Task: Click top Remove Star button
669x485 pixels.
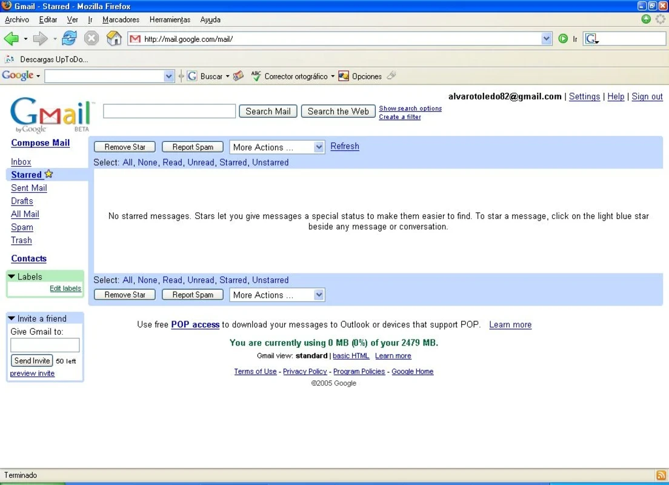Action: pyautogui.click(x=125, y=147)
